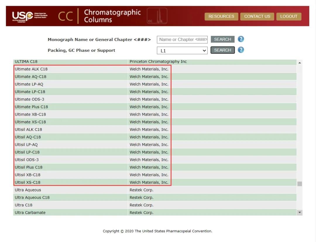This screenshot has height=242, width=316.
Task: Choose the Ultra Carbamate row
Action: coord(30,212)
